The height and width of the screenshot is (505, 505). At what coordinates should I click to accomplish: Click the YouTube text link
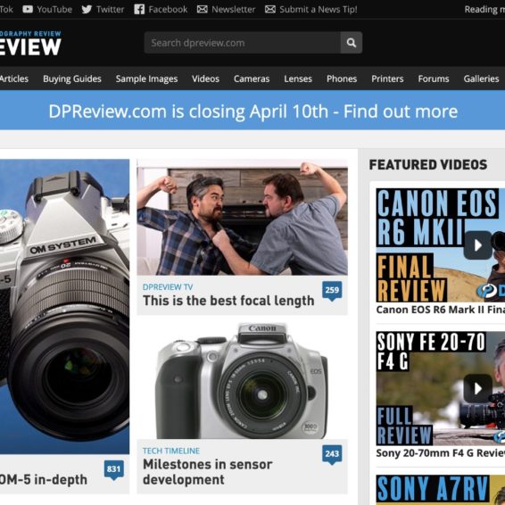pos(54,9)
